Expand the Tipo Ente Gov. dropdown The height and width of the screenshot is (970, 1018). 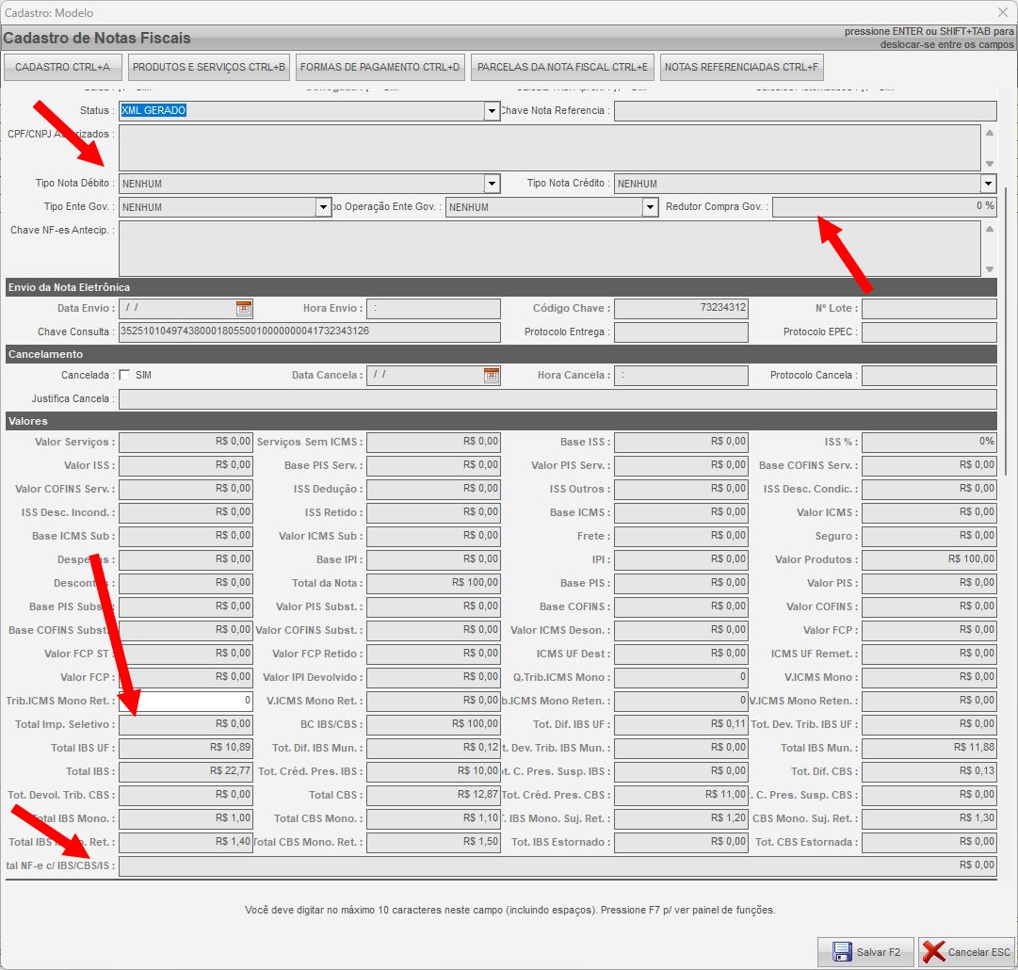pos(324,207)
